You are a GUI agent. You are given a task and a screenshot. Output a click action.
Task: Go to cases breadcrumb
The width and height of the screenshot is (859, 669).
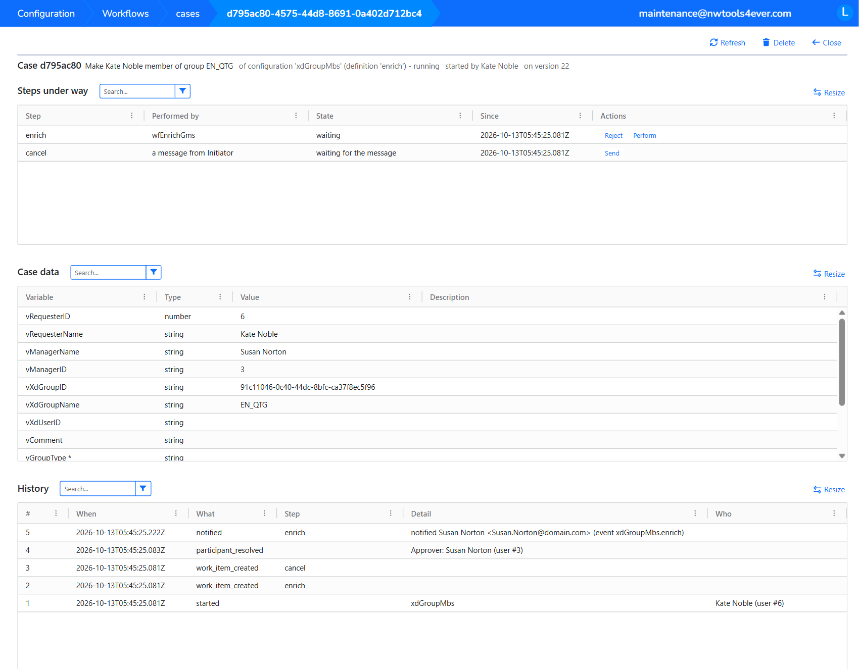187,13
